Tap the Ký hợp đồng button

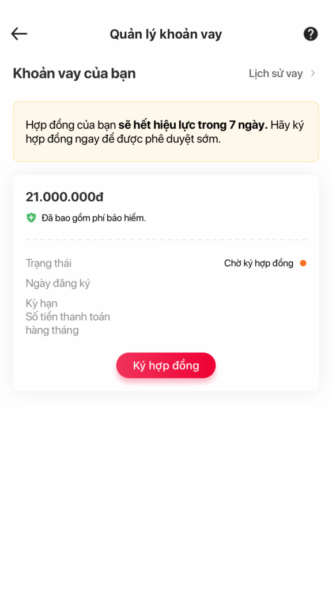pyautogui.click(x=166, y=365)
